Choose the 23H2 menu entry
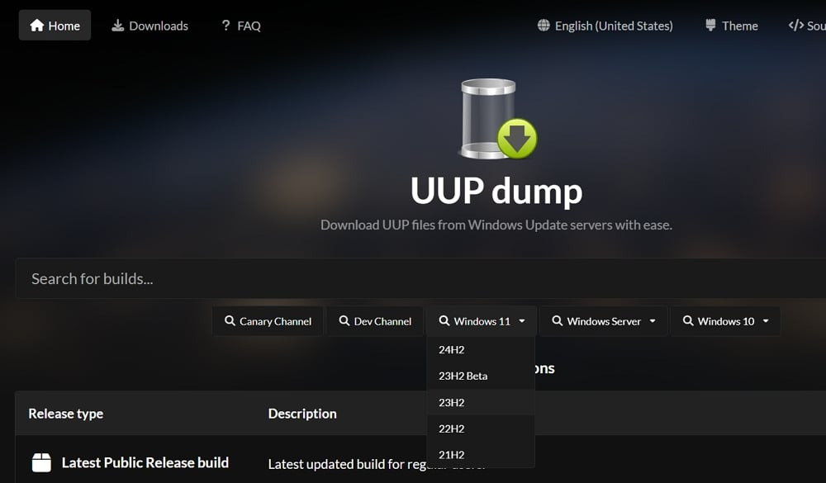This screenshot has width=826, height=483. pos(481,402)
